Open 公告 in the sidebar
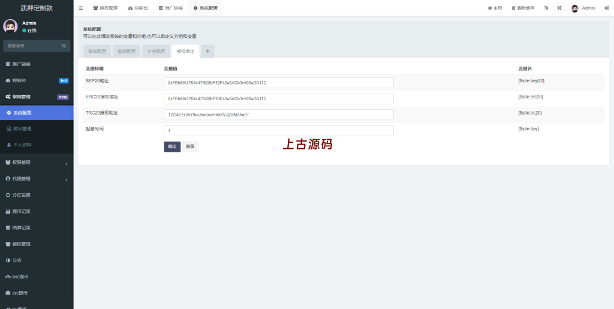Image resolution: width=614 pixels, height=309 pixels. click(x=37, y=260)
